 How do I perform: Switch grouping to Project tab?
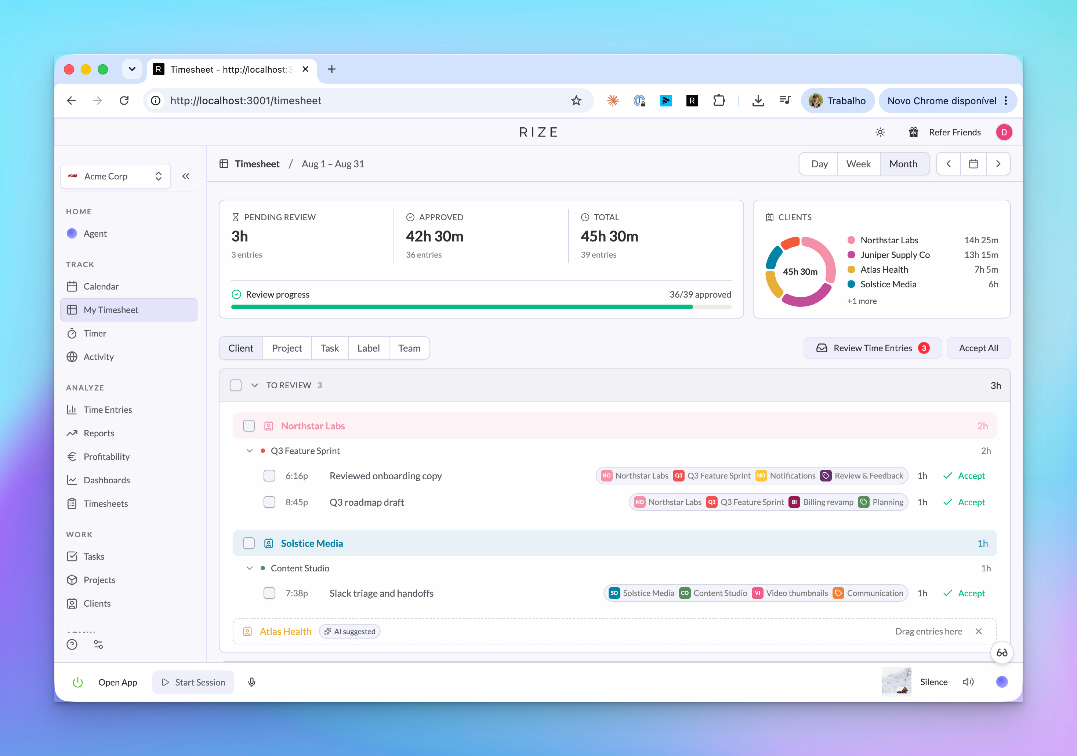tap(287, 348)
